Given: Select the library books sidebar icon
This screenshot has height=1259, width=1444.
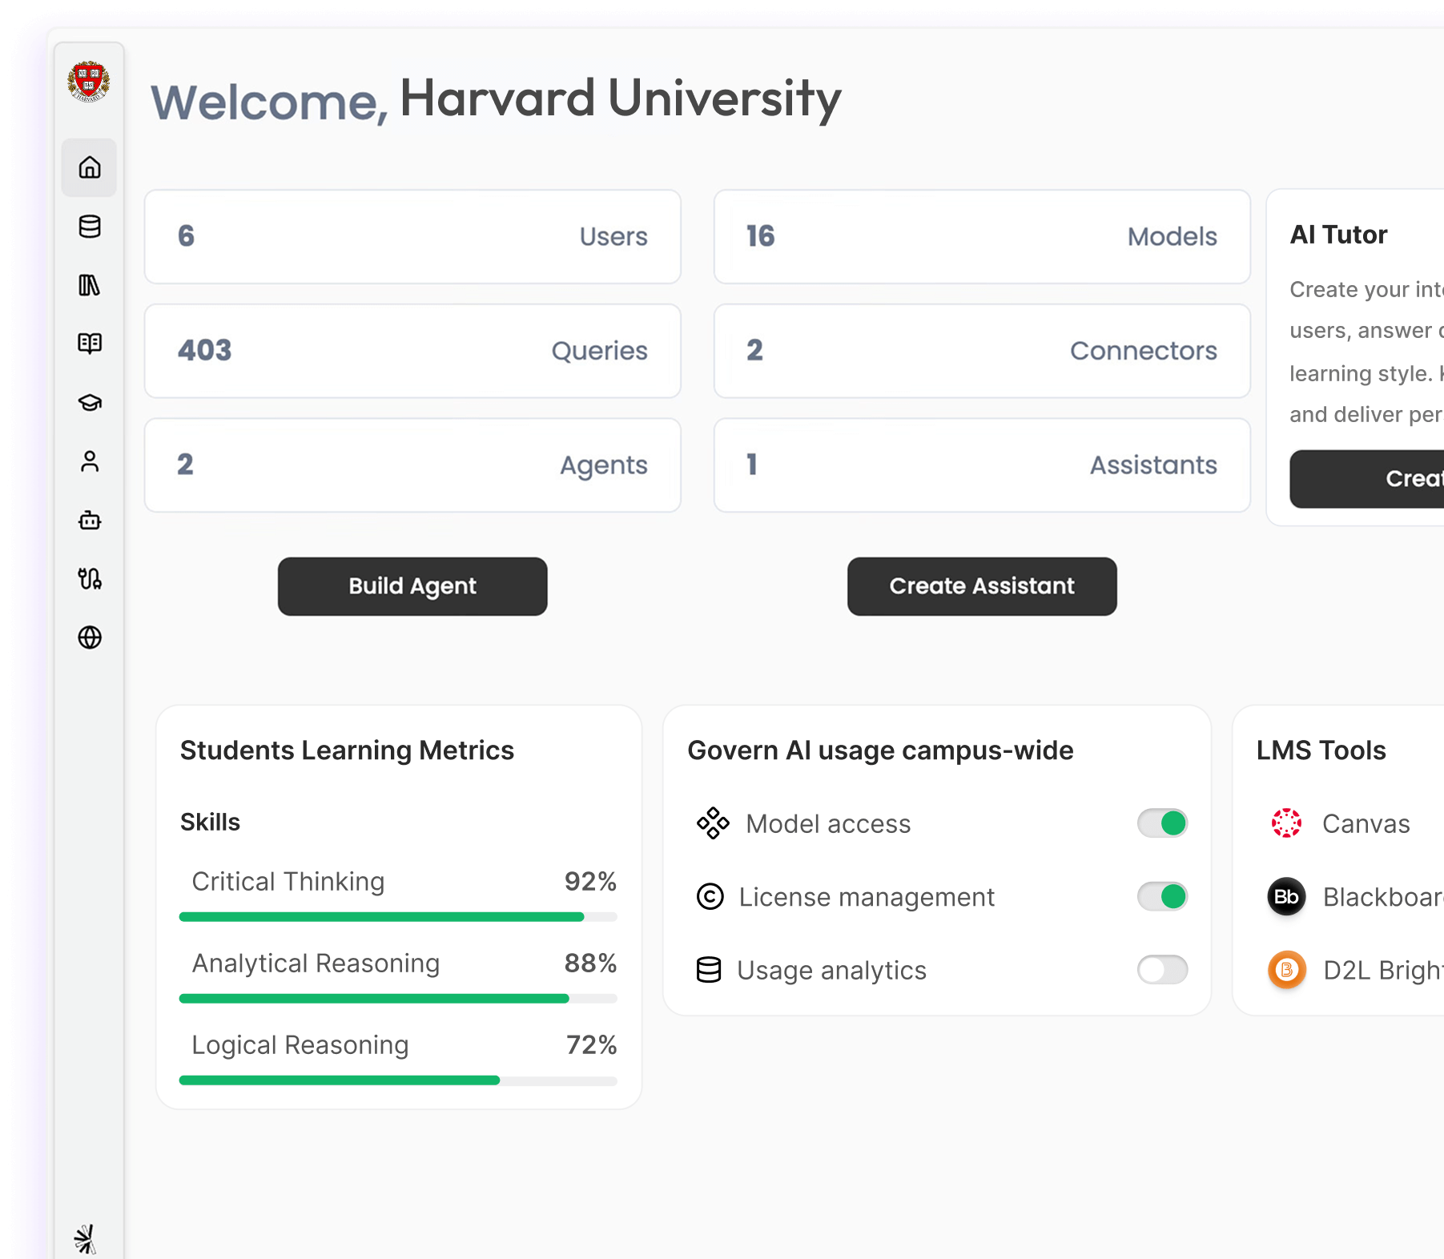Looking at the screenshot, I should coord(90,285).
